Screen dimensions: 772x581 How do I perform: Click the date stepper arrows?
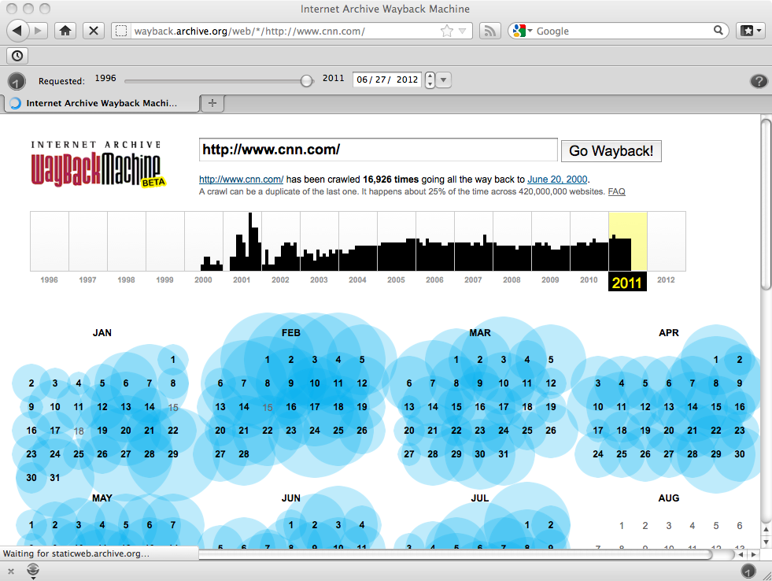(x=430, y=80)
